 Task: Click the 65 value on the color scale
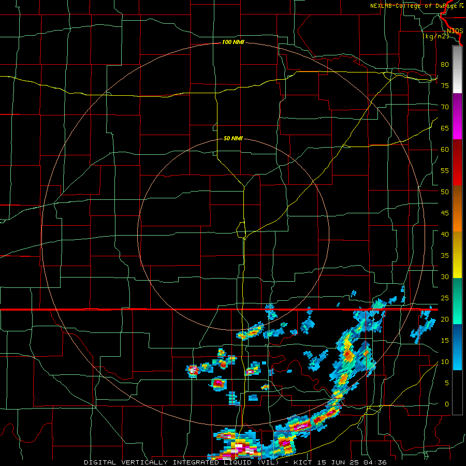tap(445, 128)
